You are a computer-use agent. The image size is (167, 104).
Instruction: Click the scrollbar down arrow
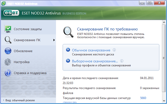click(164, 101)
